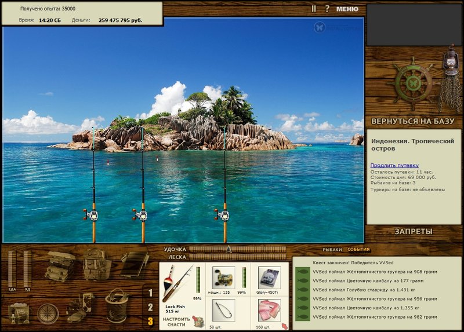Open the backpack inventory icon
This screenshot has width=464, height=332.
[x=96, y=264]
